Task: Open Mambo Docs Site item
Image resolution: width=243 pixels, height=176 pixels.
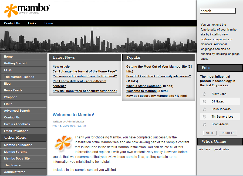Action: pyautogui.click(x=23, y=158)
